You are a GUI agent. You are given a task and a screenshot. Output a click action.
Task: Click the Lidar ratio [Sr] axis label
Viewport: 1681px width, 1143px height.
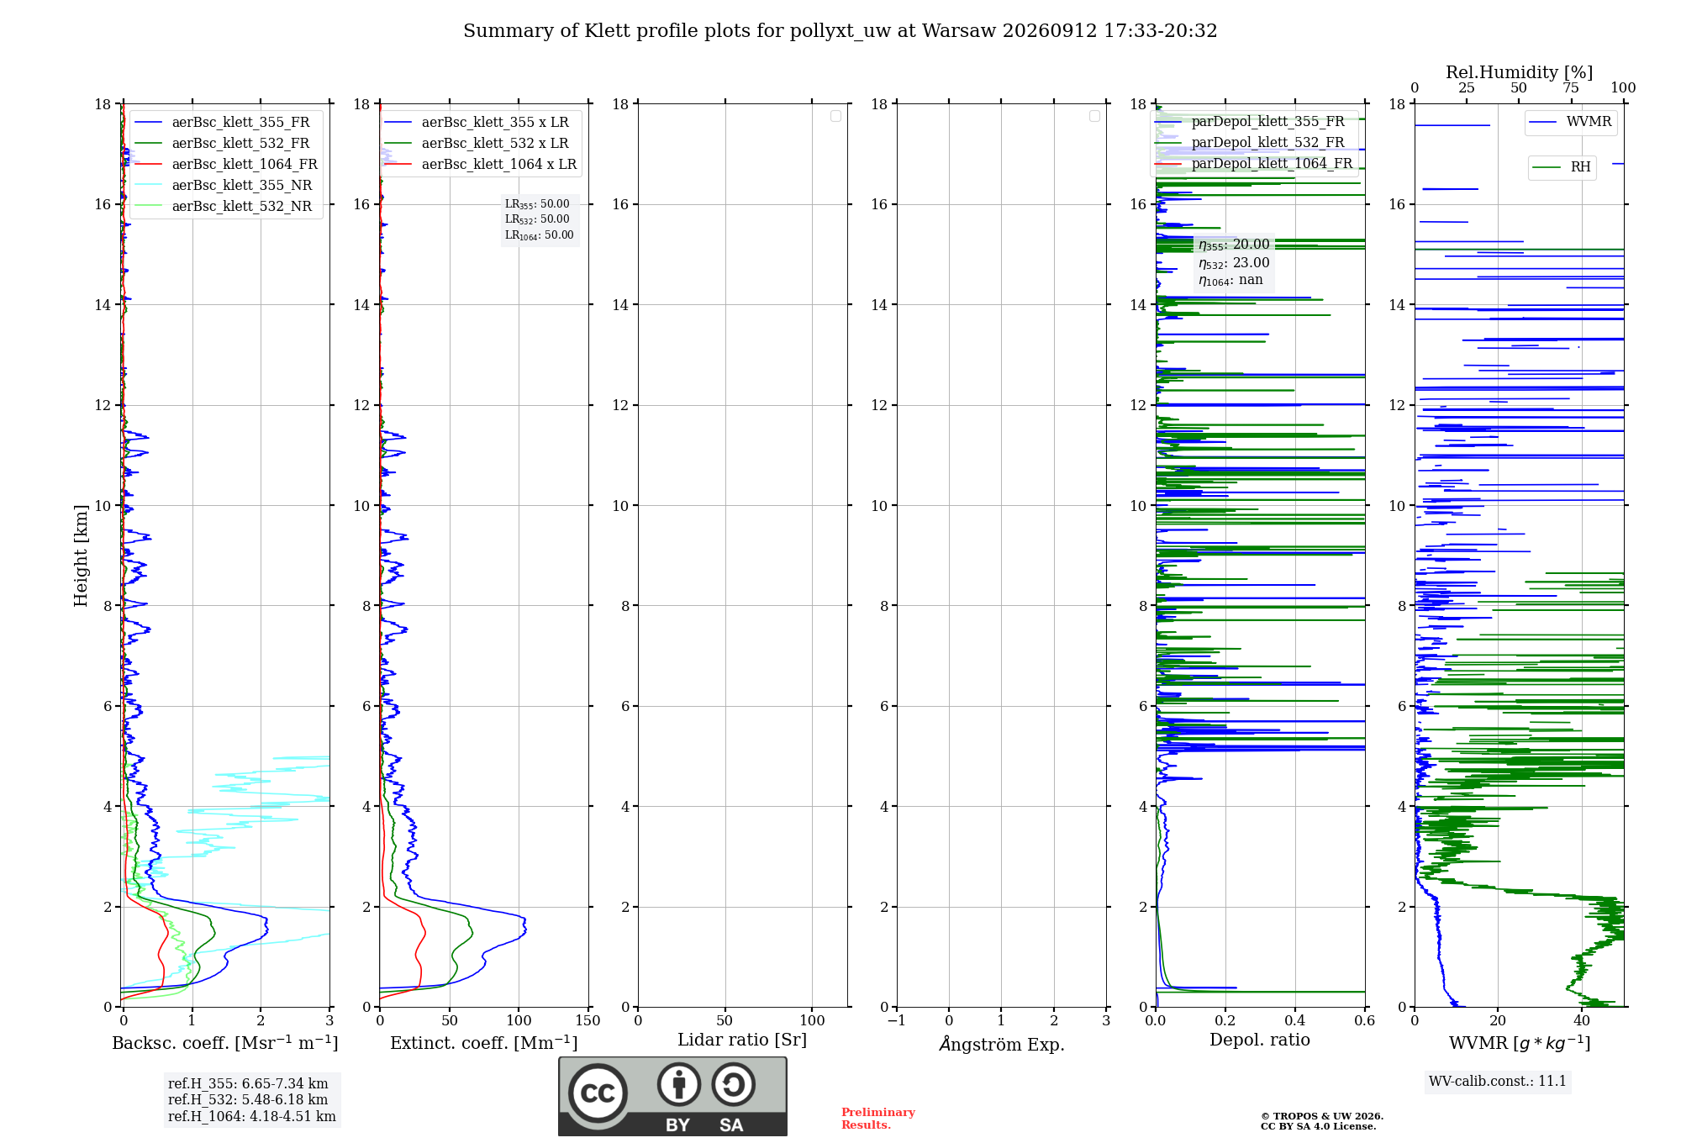(742, 1040)
